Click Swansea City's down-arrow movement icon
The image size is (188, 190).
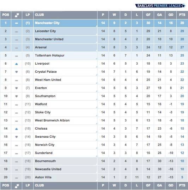(17, 137)
